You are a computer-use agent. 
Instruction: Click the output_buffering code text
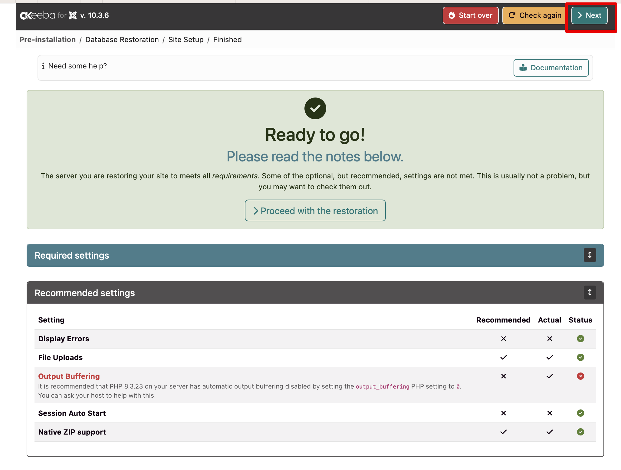click(383, 386)
